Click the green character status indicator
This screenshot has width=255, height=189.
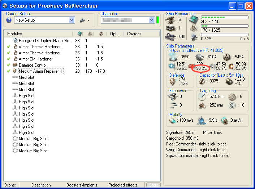point(157,20)
